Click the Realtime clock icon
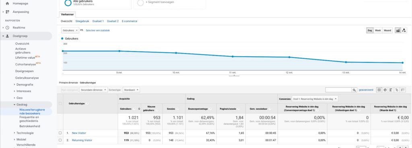412x148 pixels. [7, 28]
